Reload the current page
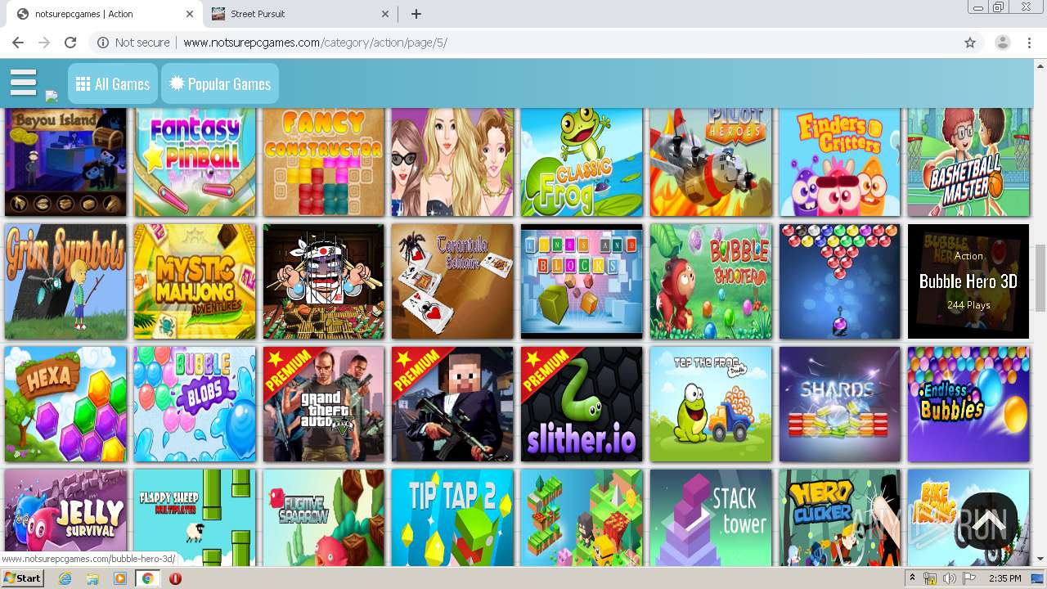 pos(70,43)
